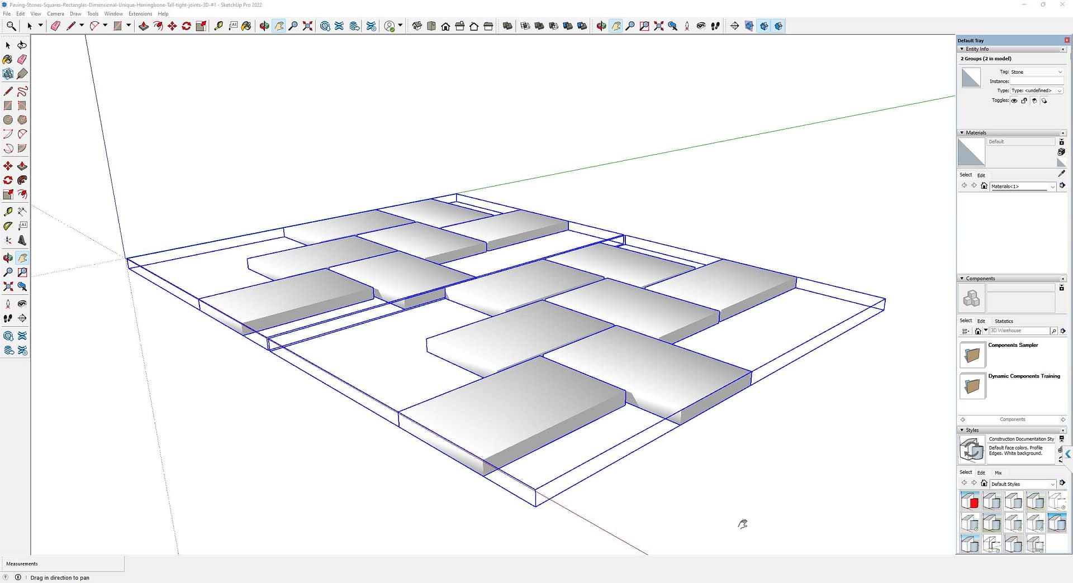Open the Camera menu
This screenshot has height=583, width=1073.
(55, 14)
